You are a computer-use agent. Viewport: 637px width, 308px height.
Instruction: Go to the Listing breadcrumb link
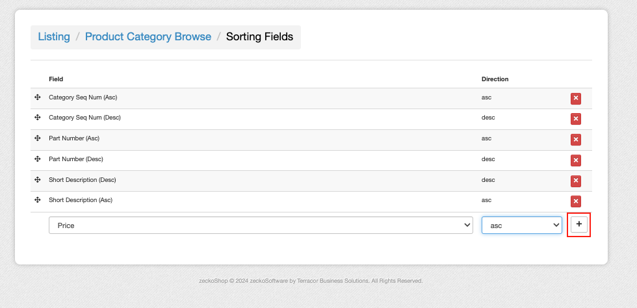tap(54, 36)
